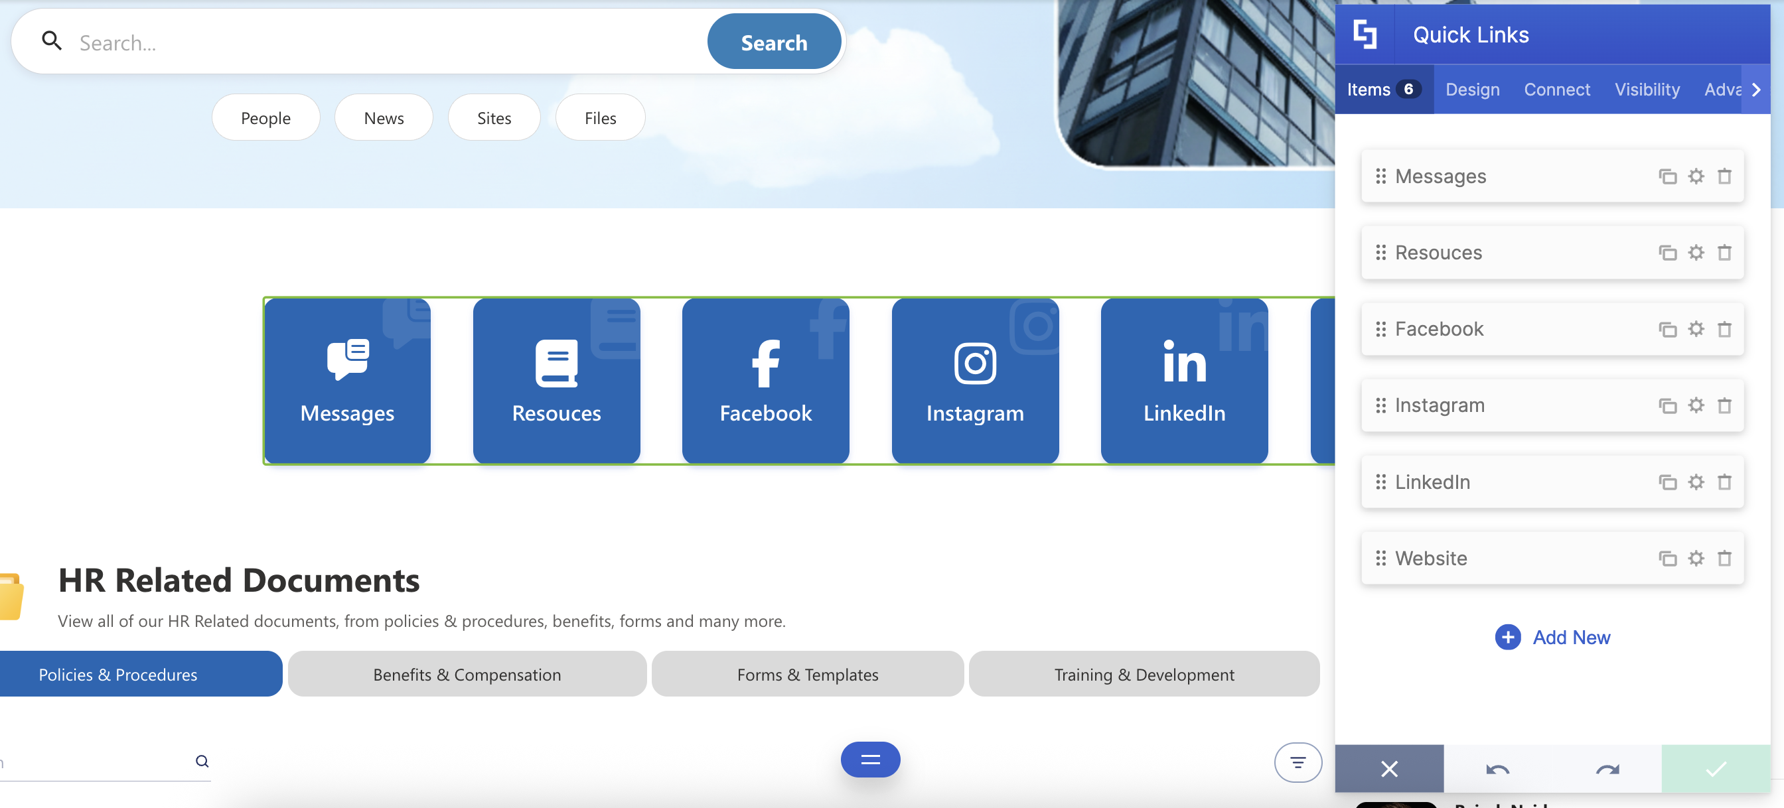Open settings gear for LinkedIn item
This screenshot has width=1784, height=808.
point(1695,482)
